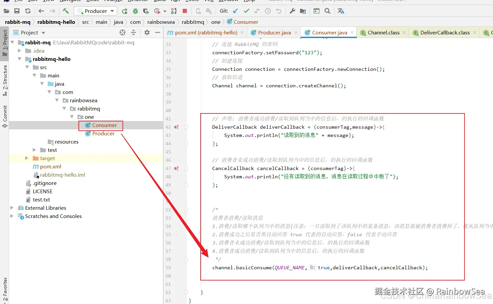Commit changes with the green checkmark
493x304 pixels.
click(246, 11)
